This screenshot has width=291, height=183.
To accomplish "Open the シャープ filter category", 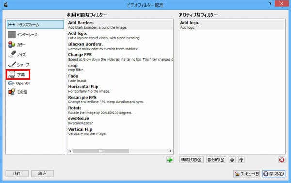I will tap(18, 65).
